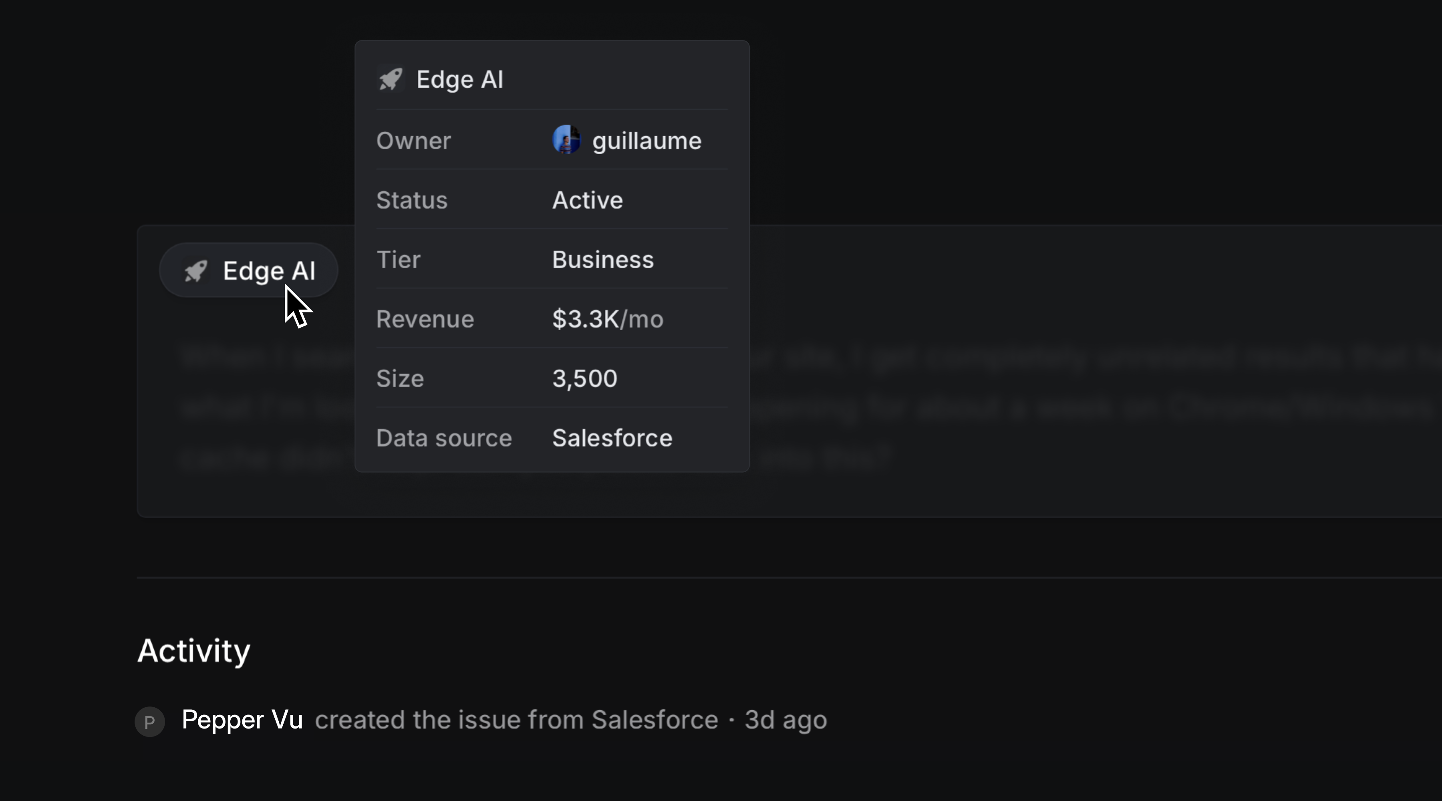Image resolution: width=1442 pixels, height=801 pixels.
Task: Click the Revenue value $3.3K/mo
Action: tap(607, 319)
